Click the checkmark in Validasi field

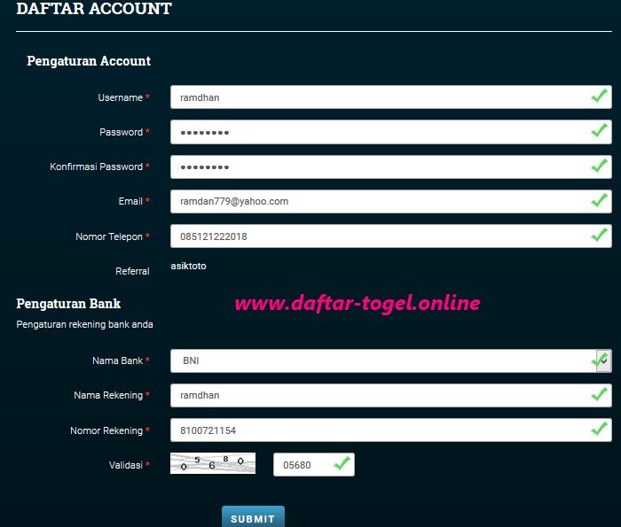[x=342, y=463]
